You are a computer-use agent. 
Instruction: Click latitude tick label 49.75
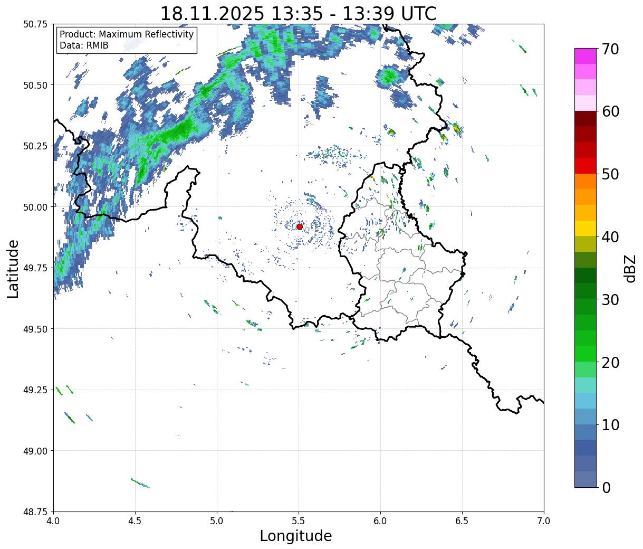coord(35,268)
